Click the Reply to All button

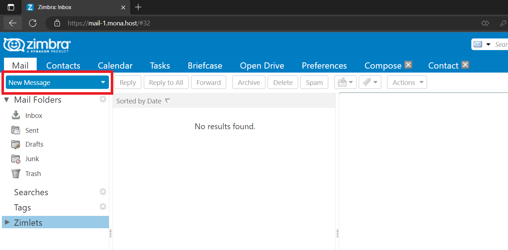click(166, 82)
